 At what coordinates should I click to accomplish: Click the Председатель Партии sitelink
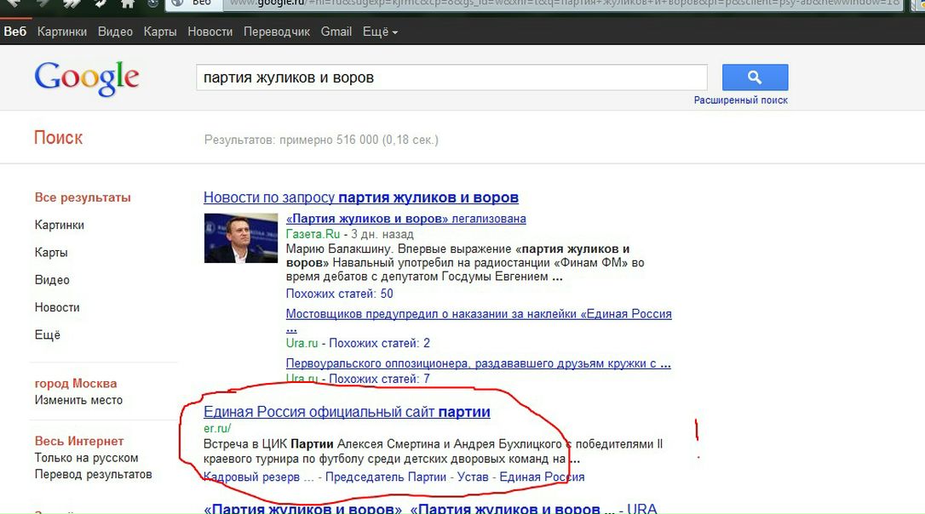(x=386, y=477)
